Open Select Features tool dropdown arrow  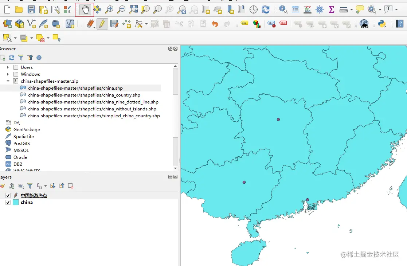[x=15, y=38]
